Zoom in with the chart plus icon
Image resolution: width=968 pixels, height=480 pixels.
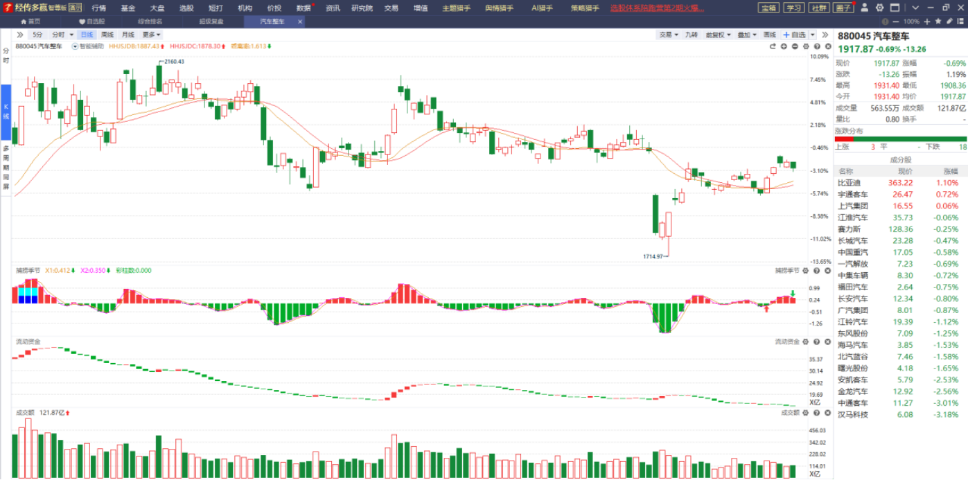(x=784, y=46)
